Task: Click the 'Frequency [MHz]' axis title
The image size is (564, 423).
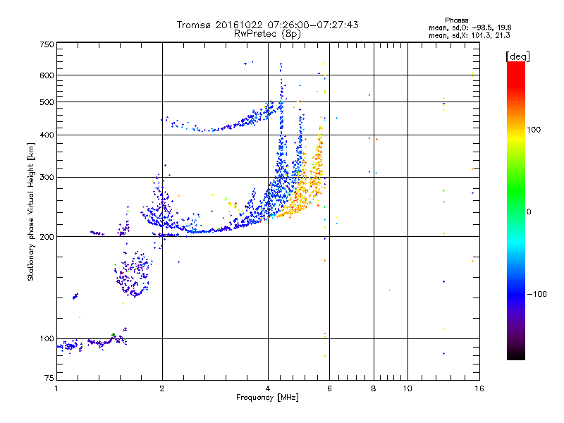Action: point(267,398)
